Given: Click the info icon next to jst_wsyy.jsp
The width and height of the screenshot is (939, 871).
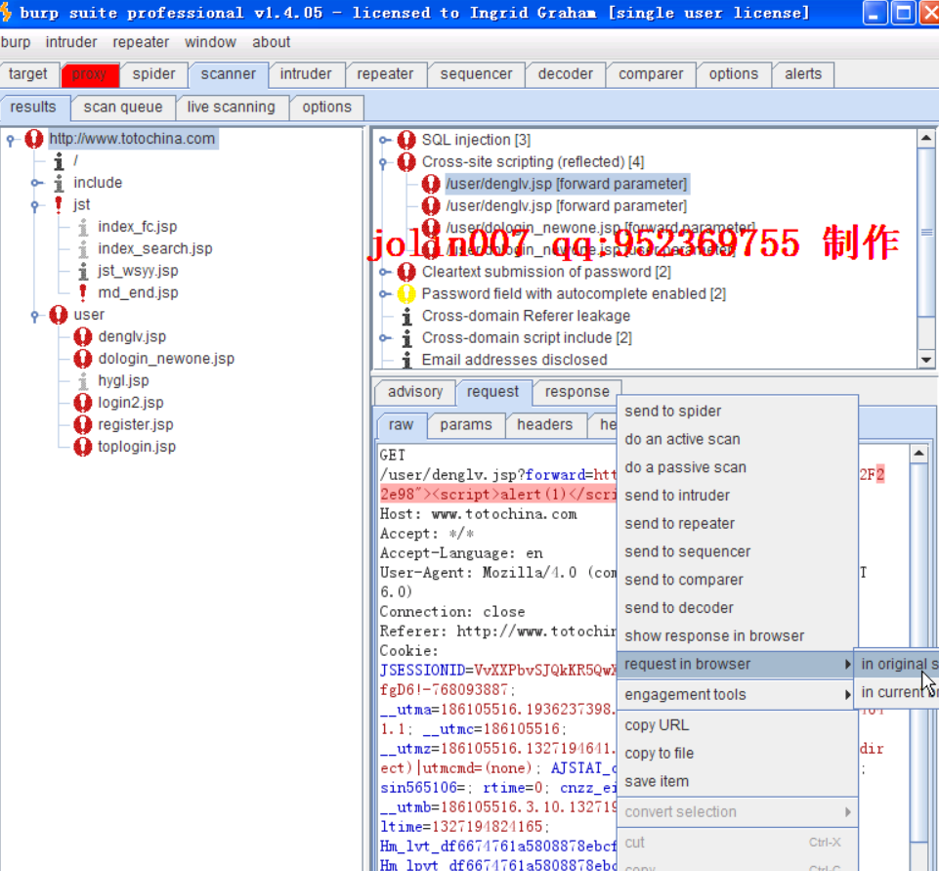Looking at the screenshot, I should coord(83,271).
